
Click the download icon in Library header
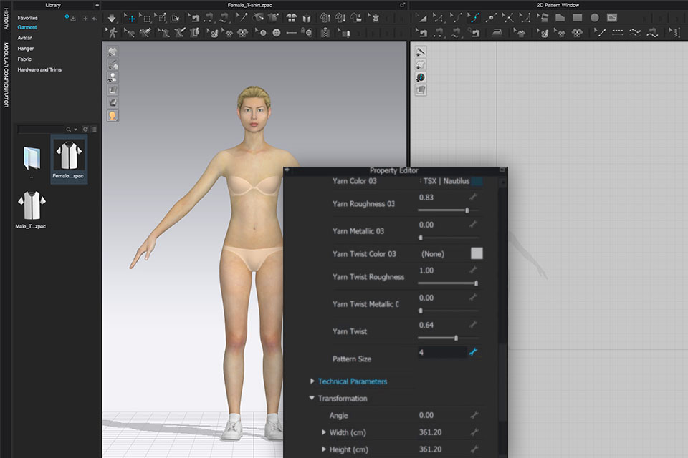tap(73, 19)
